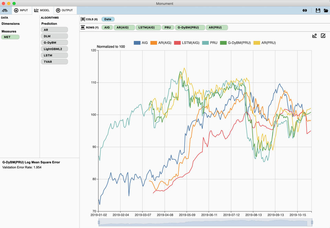
Task: Click the dual-circle view toggle icon
Action: coord(305,10)
